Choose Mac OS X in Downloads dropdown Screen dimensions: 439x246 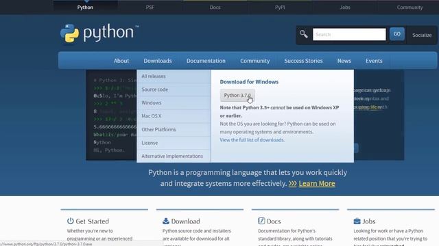[x=174, y=116]
